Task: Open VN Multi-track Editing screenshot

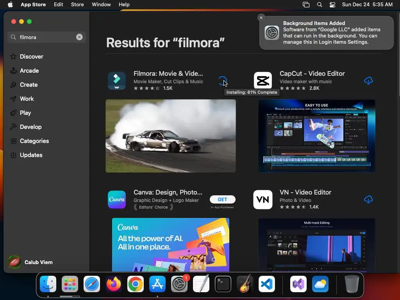Action: 316,245
